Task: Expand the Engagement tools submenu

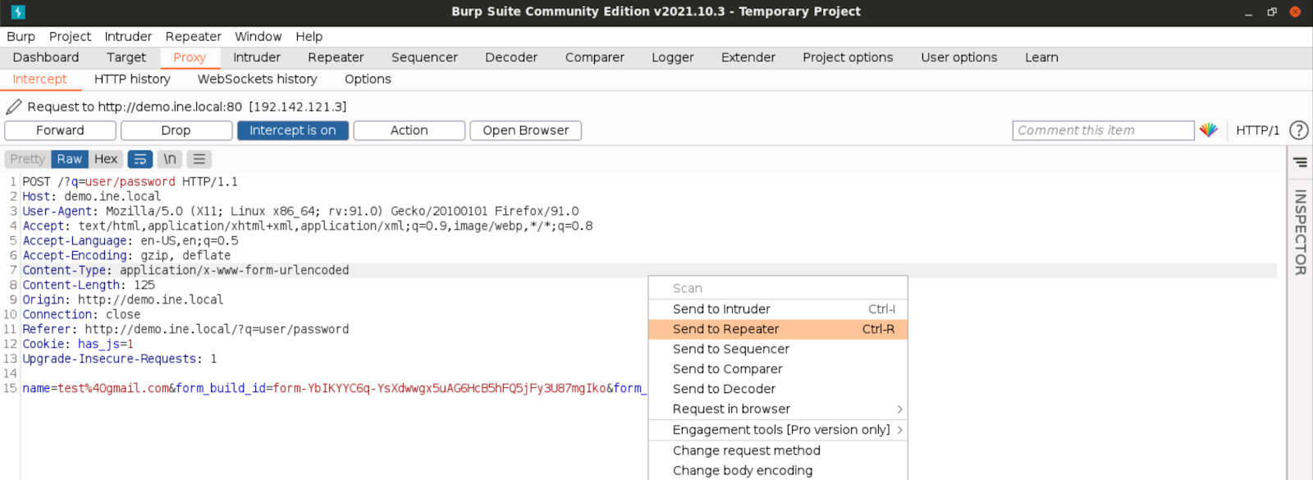Action: (x=778, y=430)
